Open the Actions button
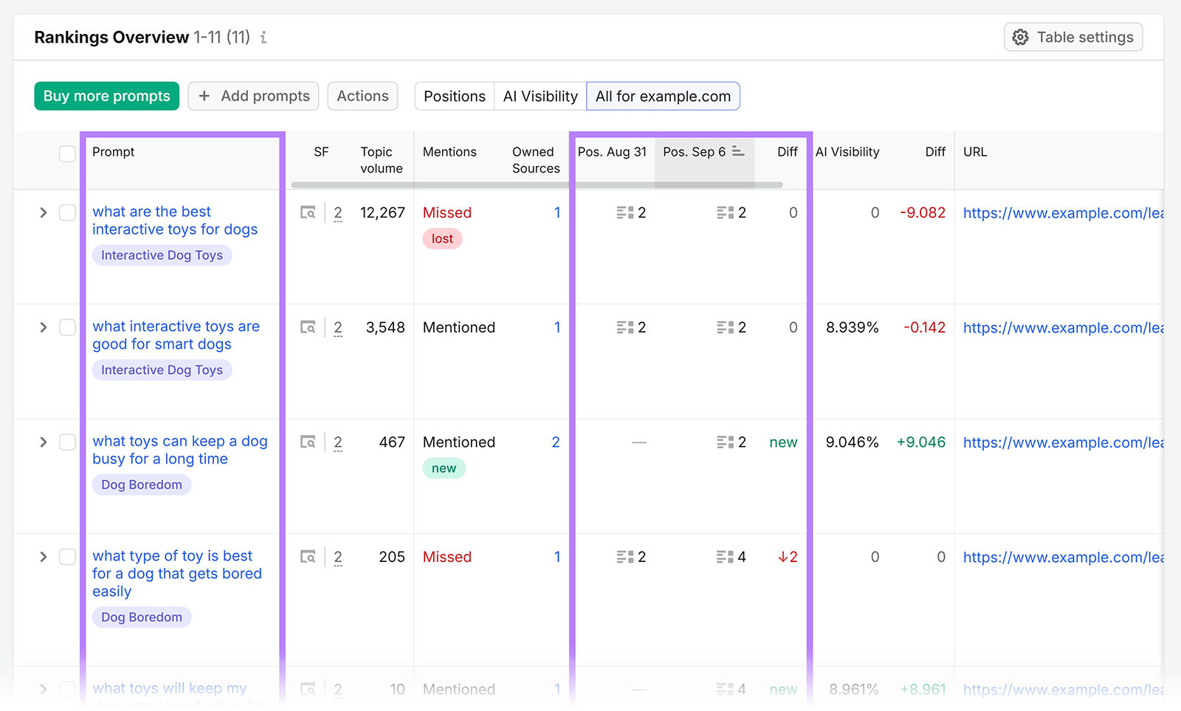The image size is (1181, 711). point(362,96)
